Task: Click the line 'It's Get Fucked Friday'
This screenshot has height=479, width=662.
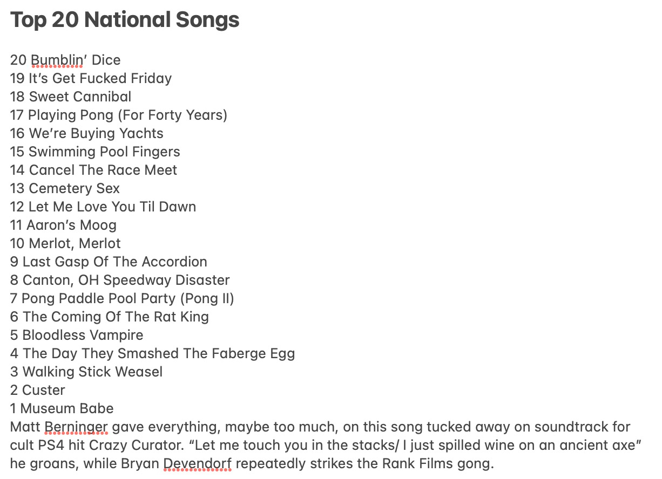Action: click(x=100, y=78)
